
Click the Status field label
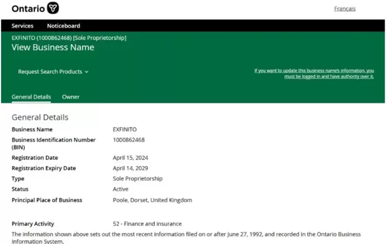tap(20, 189)
